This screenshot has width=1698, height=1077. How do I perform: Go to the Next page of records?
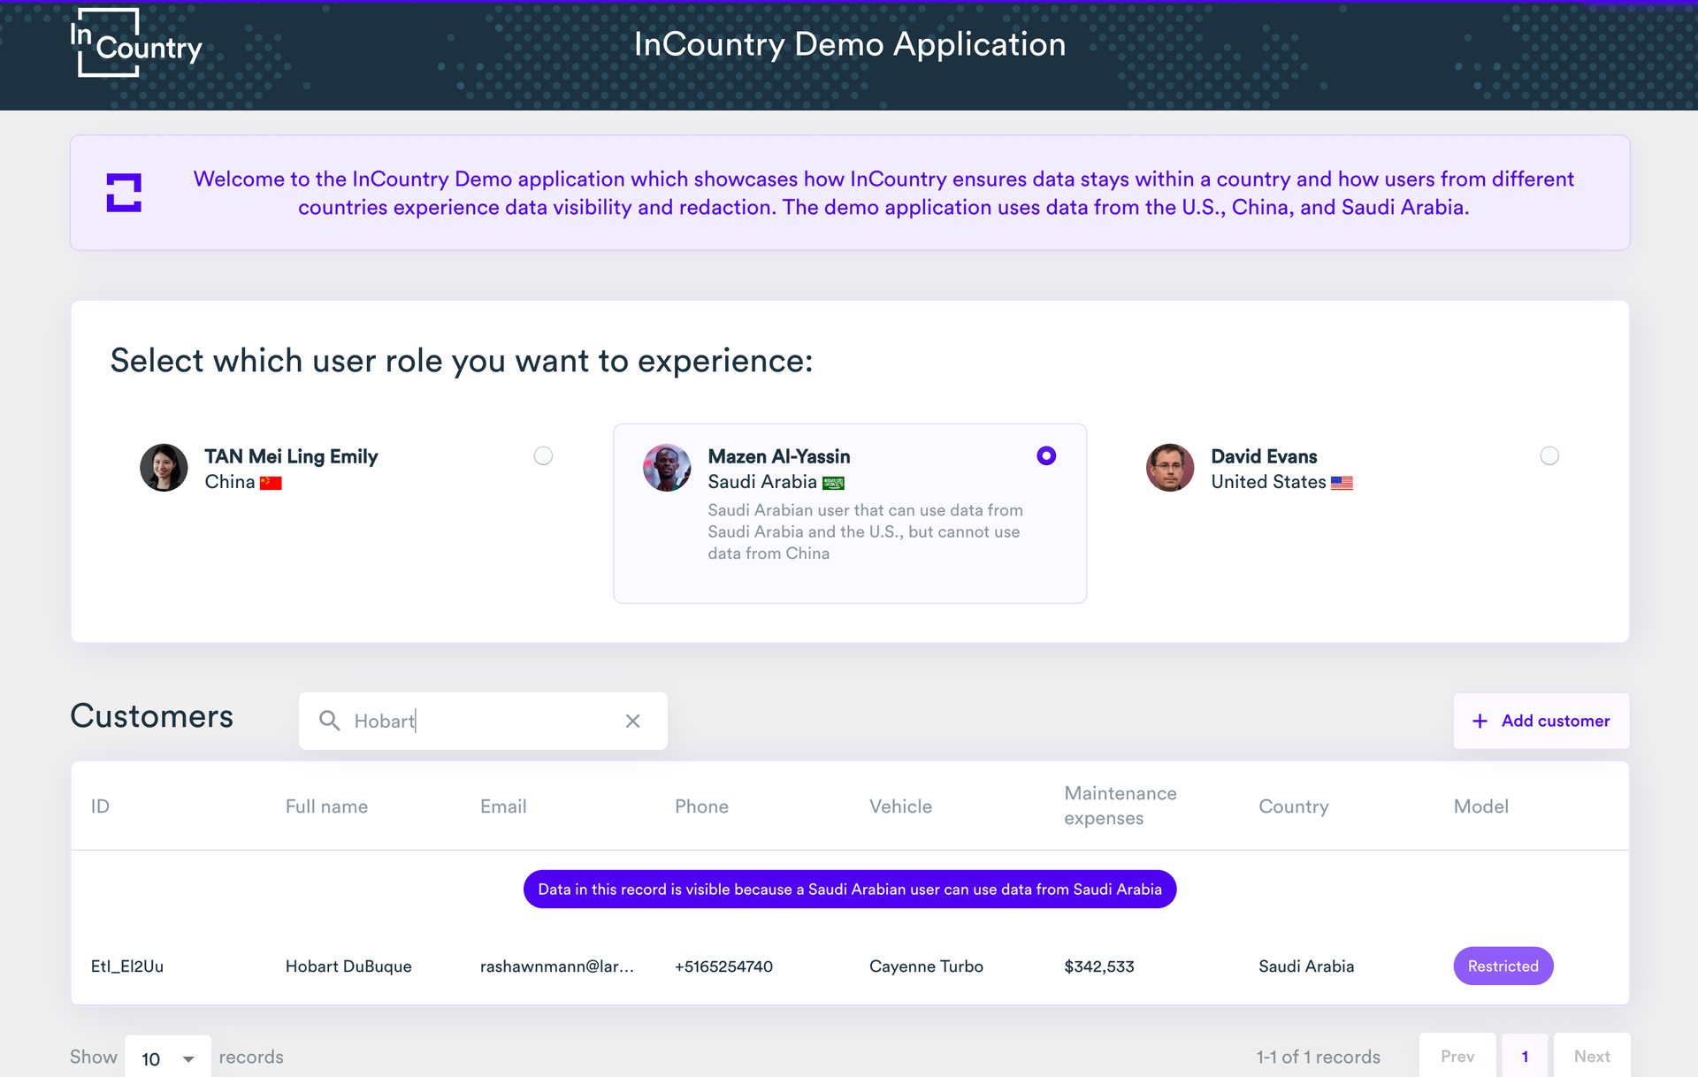(x=1591, y=1056)
